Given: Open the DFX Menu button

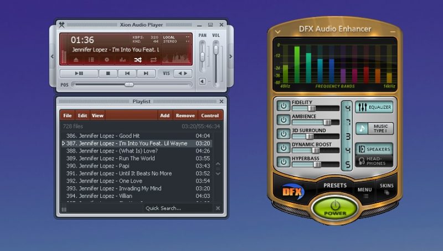Looking at the screenshot, I should (x=364, y=192).
